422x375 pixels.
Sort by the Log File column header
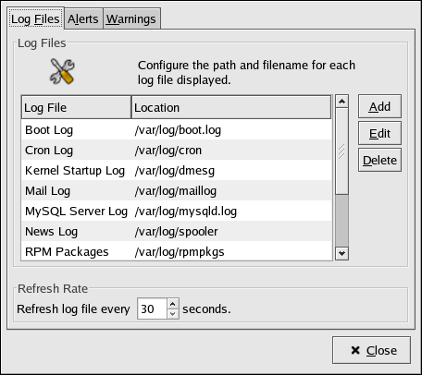point(77,107)
